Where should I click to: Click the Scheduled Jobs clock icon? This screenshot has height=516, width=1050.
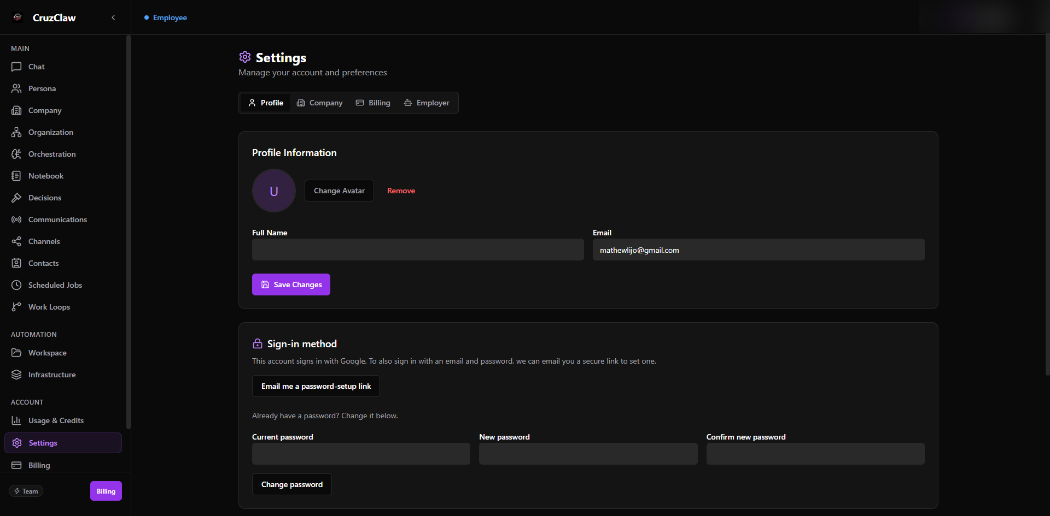click(16, 285)
